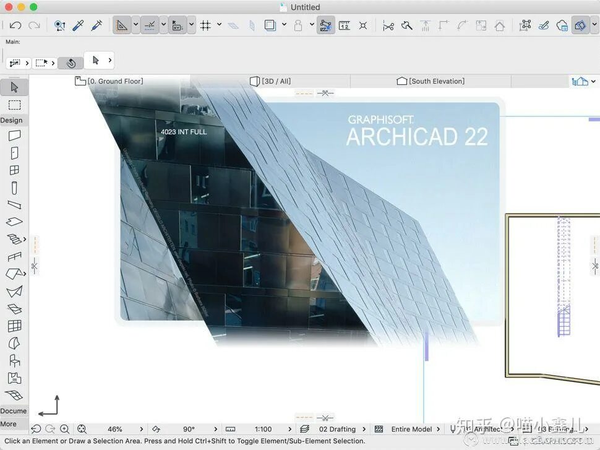This screenshot has height=450, width=600.
Task: Activate the Column tool in the toolbox
Action: [x=14, y=188]
